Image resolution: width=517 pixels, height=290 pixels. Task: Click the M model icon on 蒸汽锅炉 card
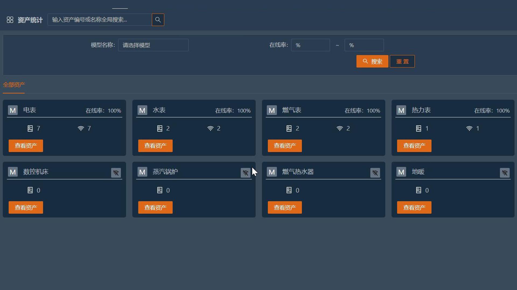[x=142, y=172]
